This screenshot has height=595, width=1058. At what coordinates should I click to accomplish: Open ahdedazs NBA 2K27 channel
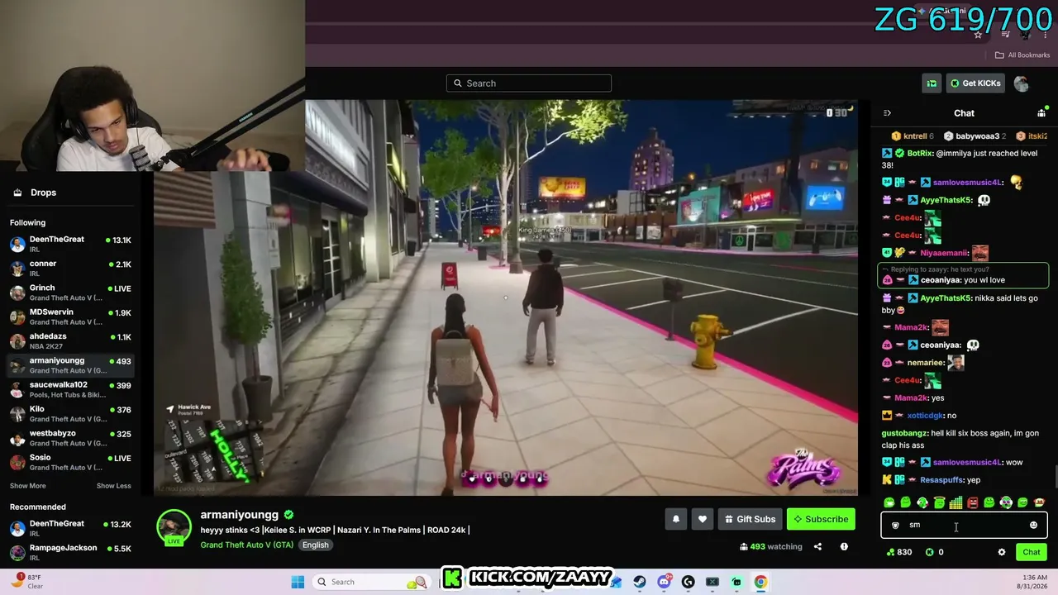pos(70,340)
